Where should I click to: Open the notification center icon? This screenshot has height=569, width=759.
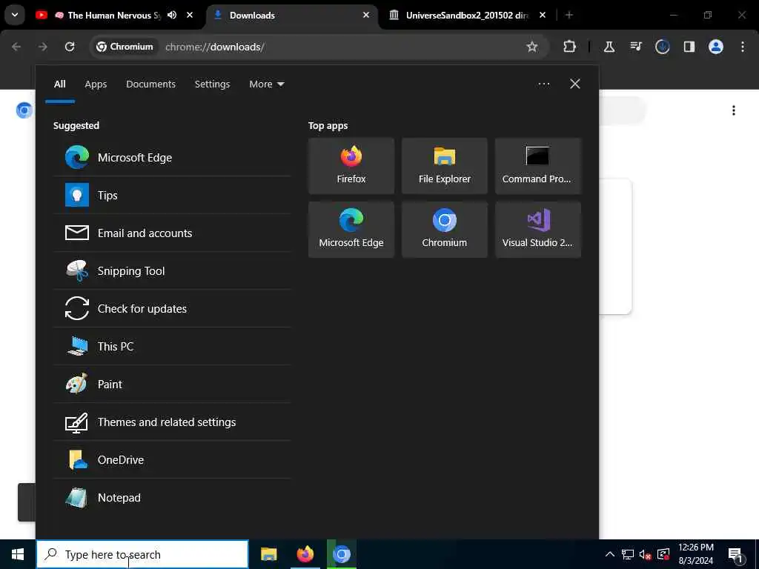pos(736,555)
